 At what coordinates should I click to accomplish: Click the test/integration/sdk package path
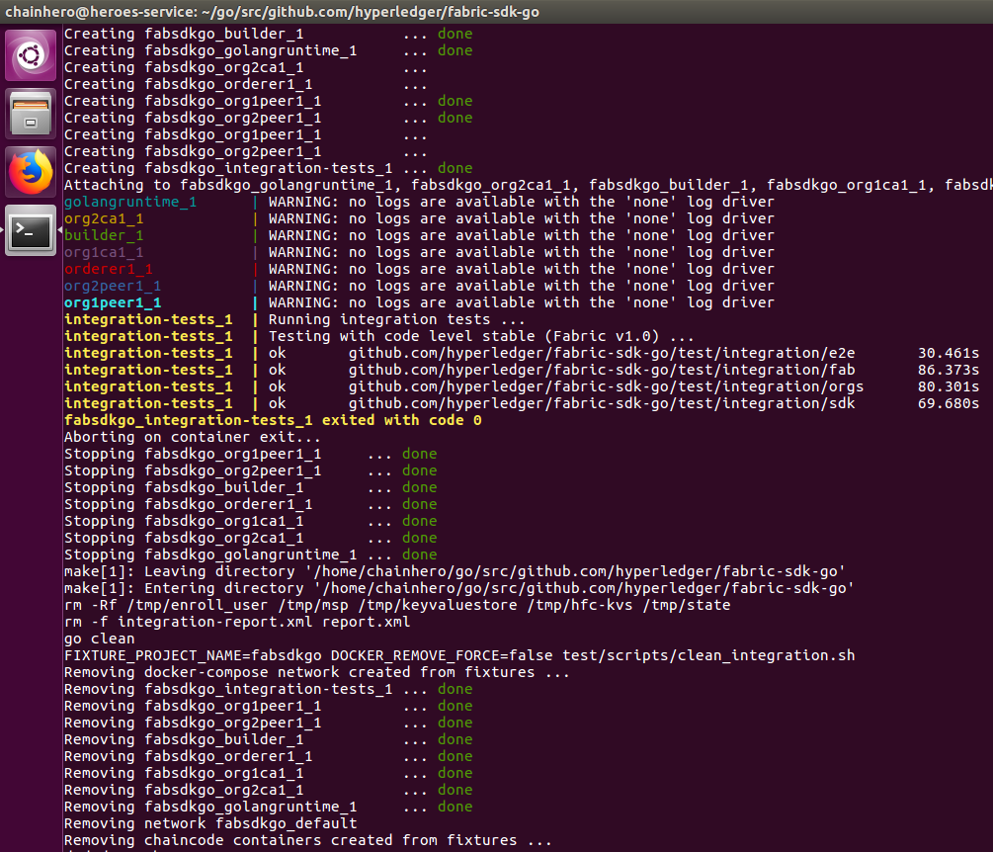coord(601,403)
